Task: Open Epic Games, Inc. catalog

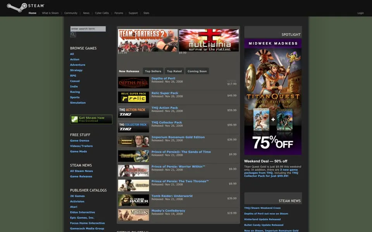Action: (x=82, y=218)
